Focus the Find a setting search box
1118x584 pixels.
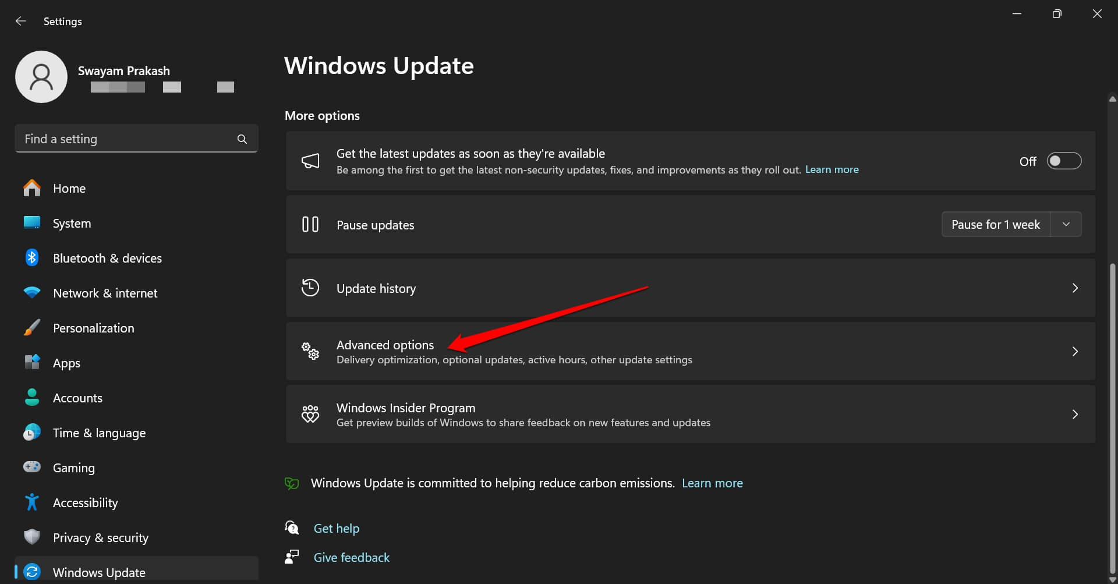click(125, 139)
